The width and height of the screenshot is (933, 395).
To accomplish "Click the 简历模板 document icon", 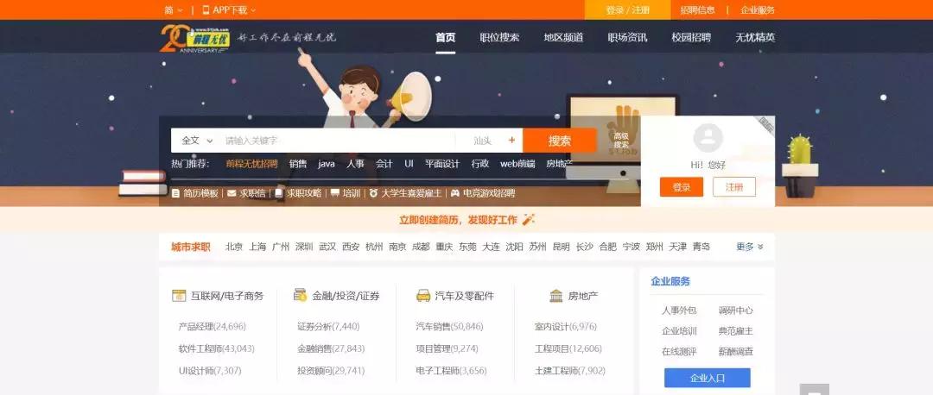I will click(x=175, y=193).
